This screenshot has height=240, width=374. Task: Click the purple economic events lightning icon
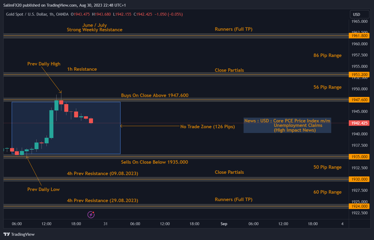91,215
